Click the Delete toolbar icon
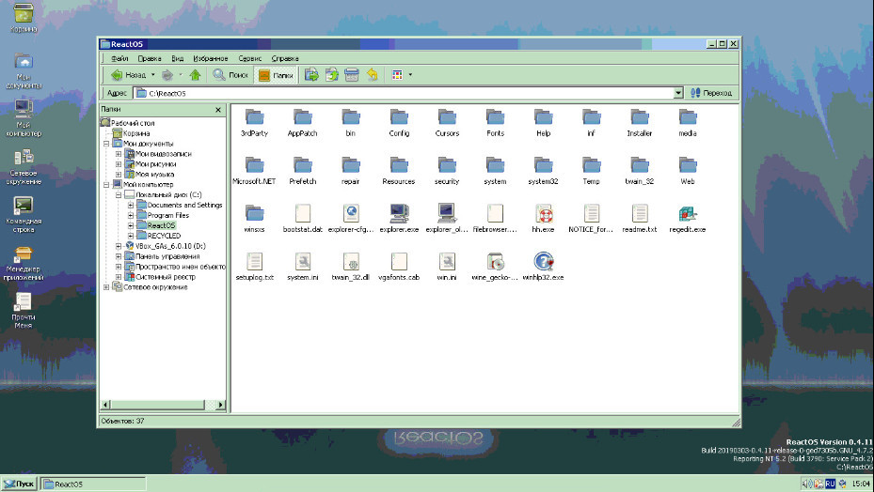The width and height of the screenshot is (874, 492). point(352,74)
